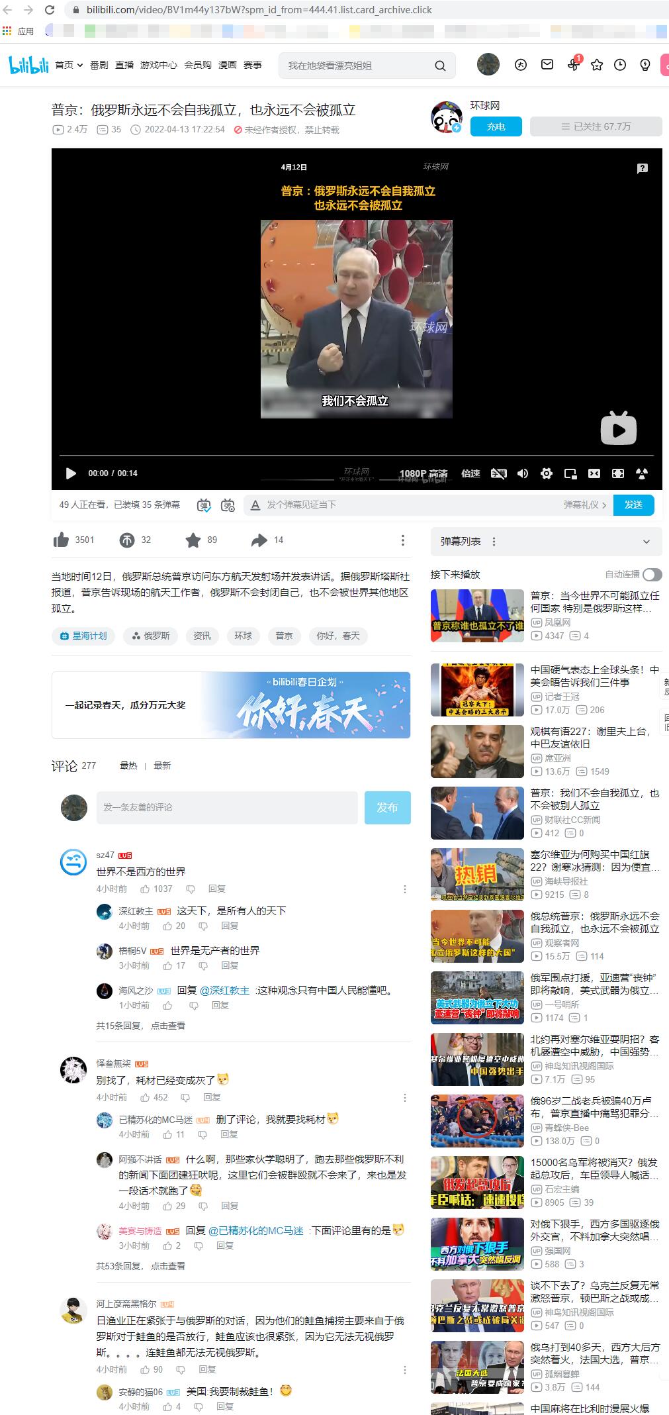The image size is (669, 1415).
Task: Toggle the autoplay next switch
Action: (x=651, y=575)
